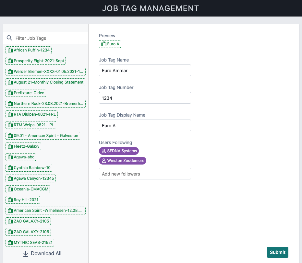Open the RTA Djulpan-0821-FRE job tag

31,114
